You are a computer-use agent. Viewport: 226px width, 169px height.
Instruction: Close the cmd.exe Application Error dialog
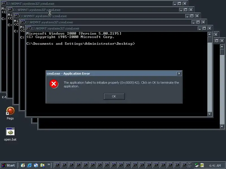coord(179,74)
